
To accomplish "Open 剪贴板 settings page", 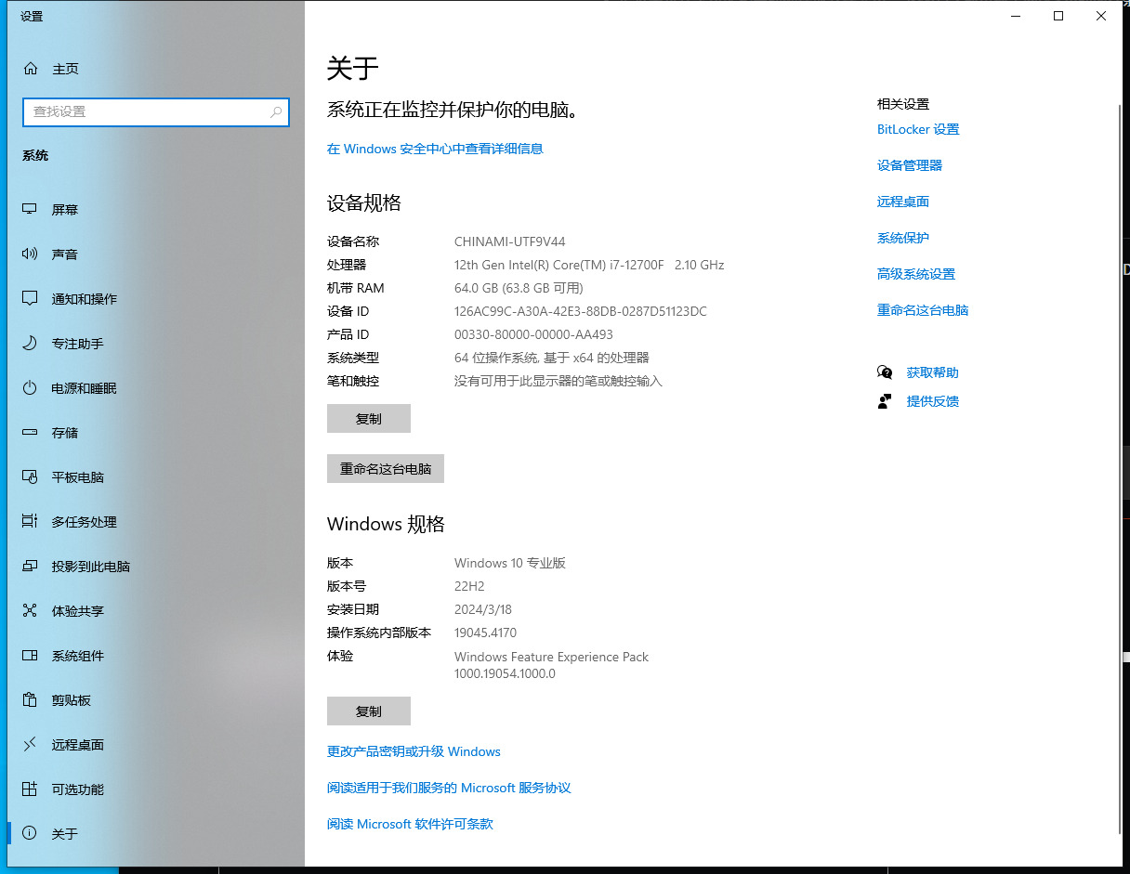I will (156, 700).
